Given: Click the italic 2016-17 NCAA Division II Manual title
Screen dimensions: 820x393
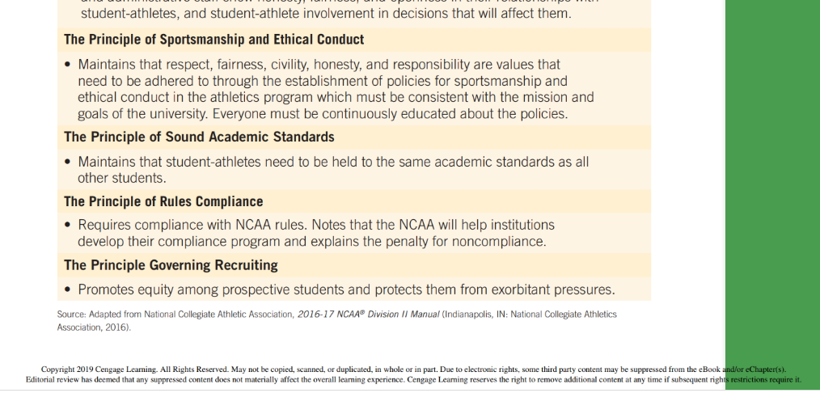Looking at the screenshot, I should [x=368, y=315].
